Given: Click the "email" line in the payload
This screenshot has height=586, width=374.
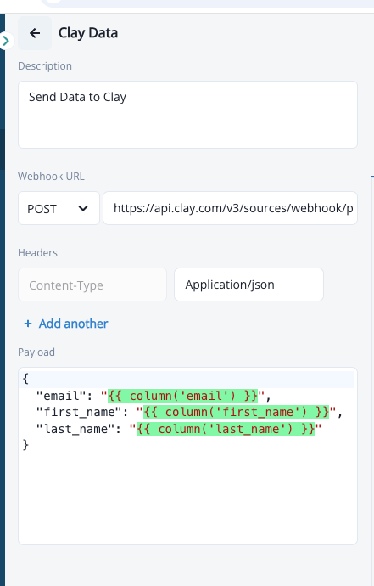Looking at the screenshot, I should tap(153, 396).
